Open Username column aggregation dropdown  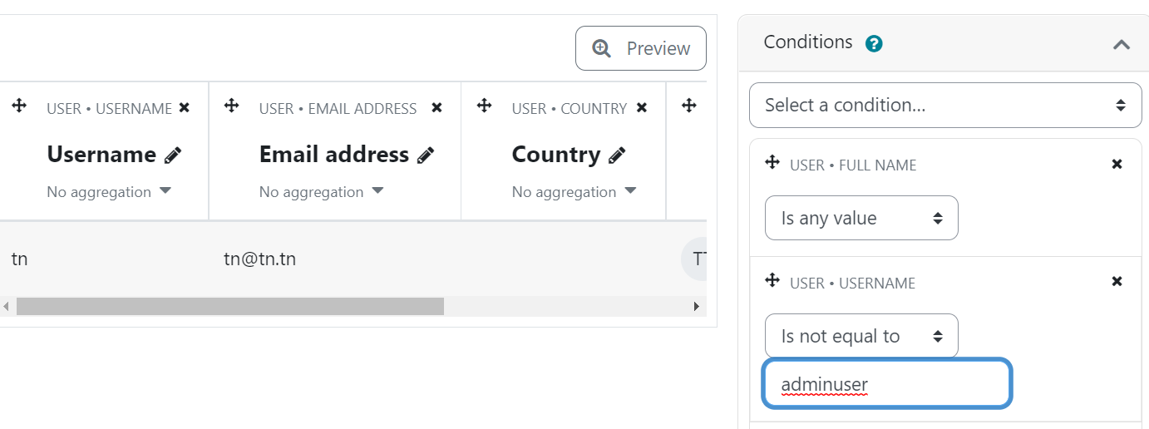[109, 191]
